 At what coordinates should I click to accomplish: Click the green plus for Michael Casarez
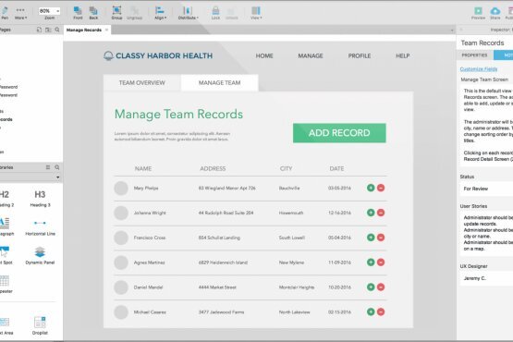click(x=371, y=311)
